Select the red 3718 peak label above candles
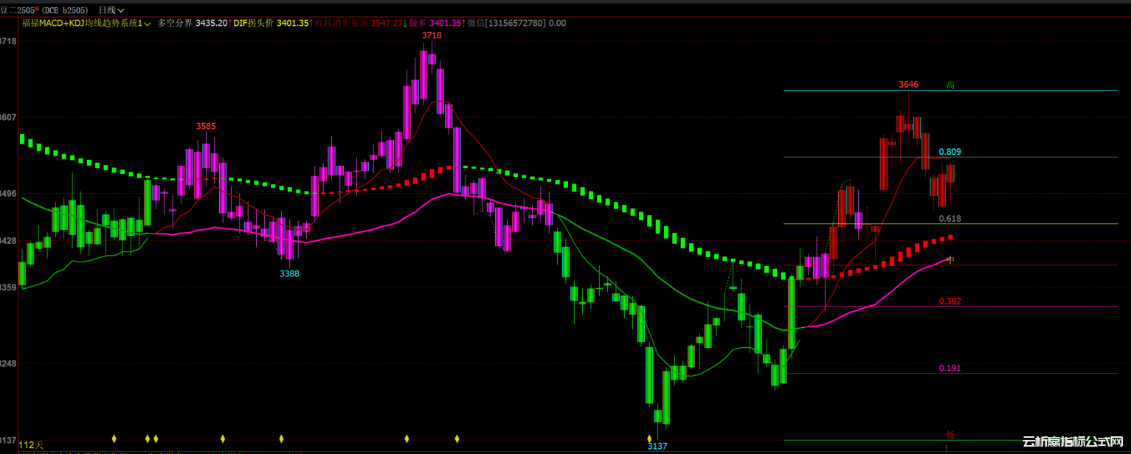This screenshot has height=454, width=1131. pyautogui.click(x=432, y=35)
